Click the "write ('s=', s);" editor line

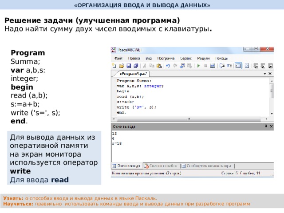tap(136, 107)
